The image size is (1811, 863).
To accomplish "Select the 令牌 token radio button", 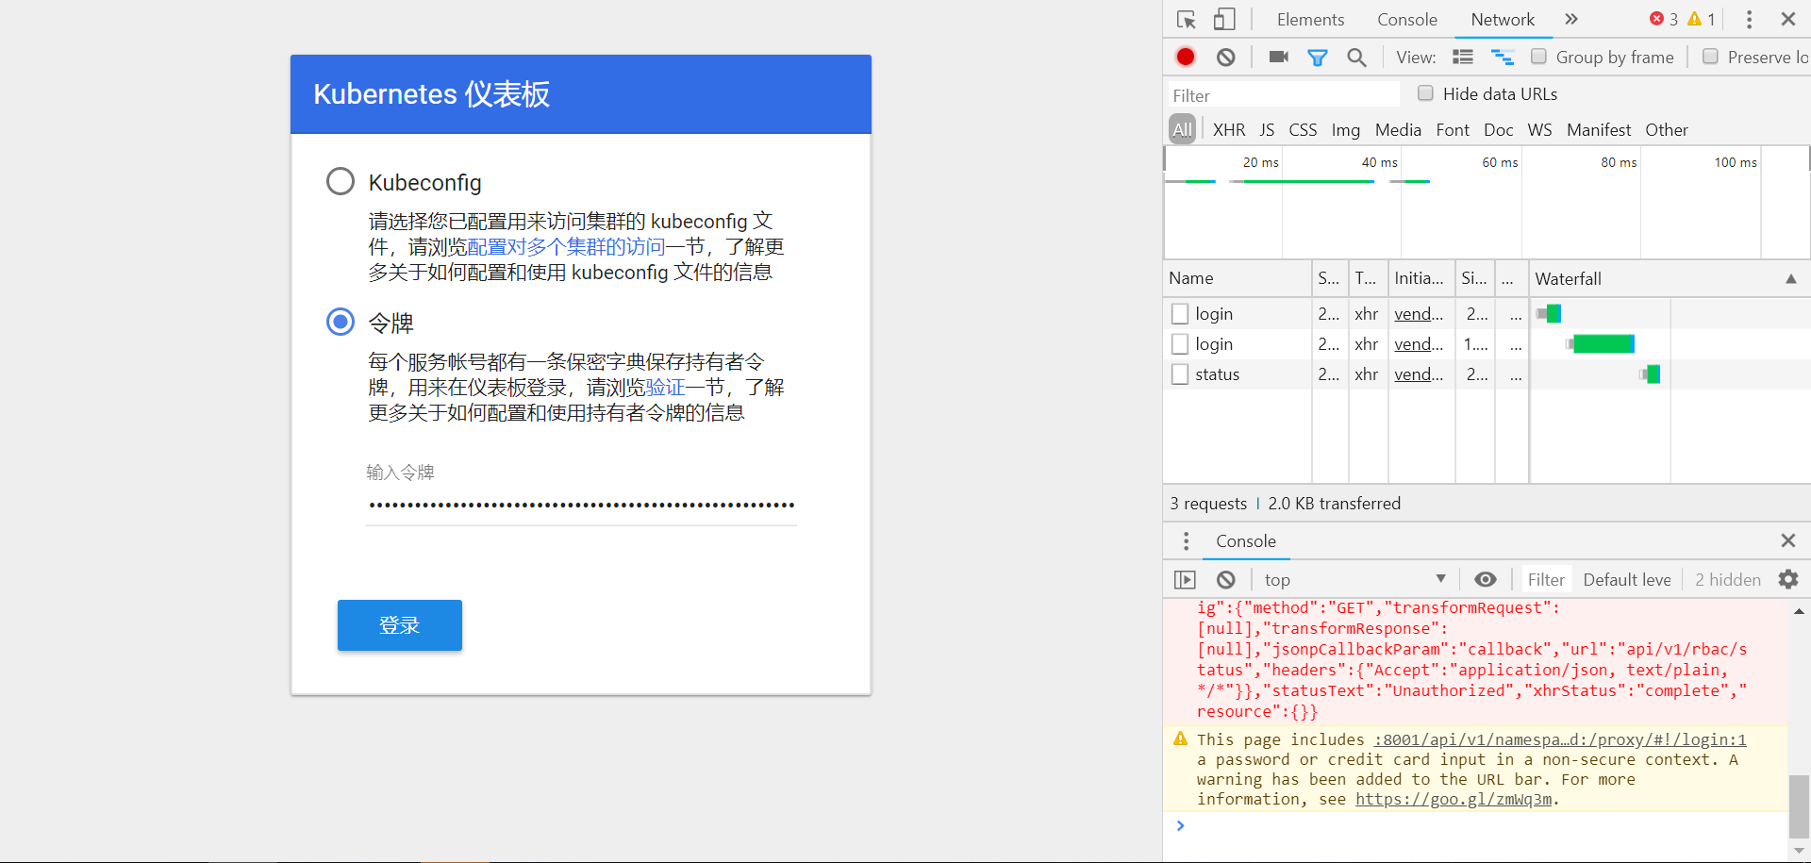I will (x=341, y=322).
